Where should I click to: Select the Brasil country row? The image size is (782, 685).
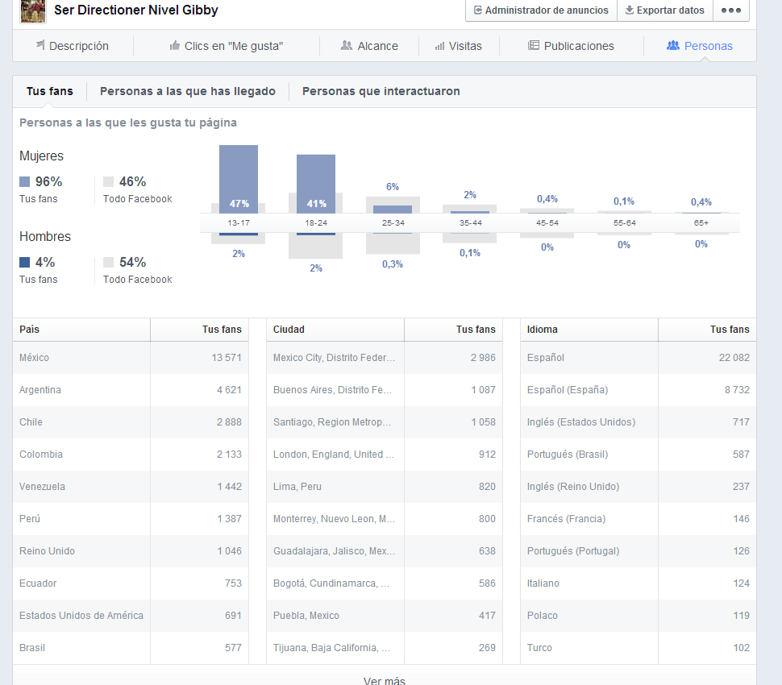131,648
